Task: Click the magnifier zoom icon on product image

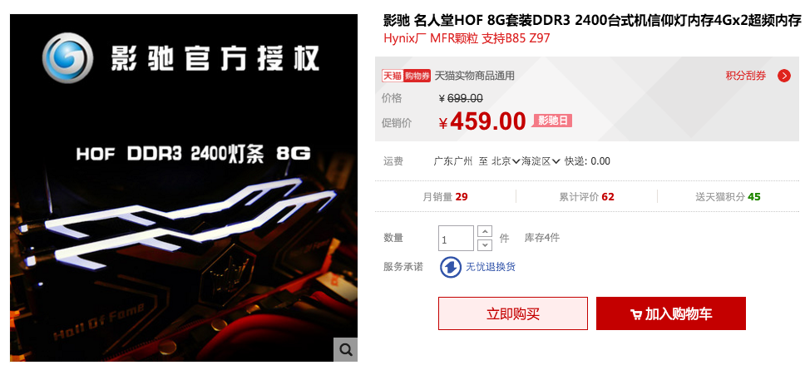Action: coord(345,349)
